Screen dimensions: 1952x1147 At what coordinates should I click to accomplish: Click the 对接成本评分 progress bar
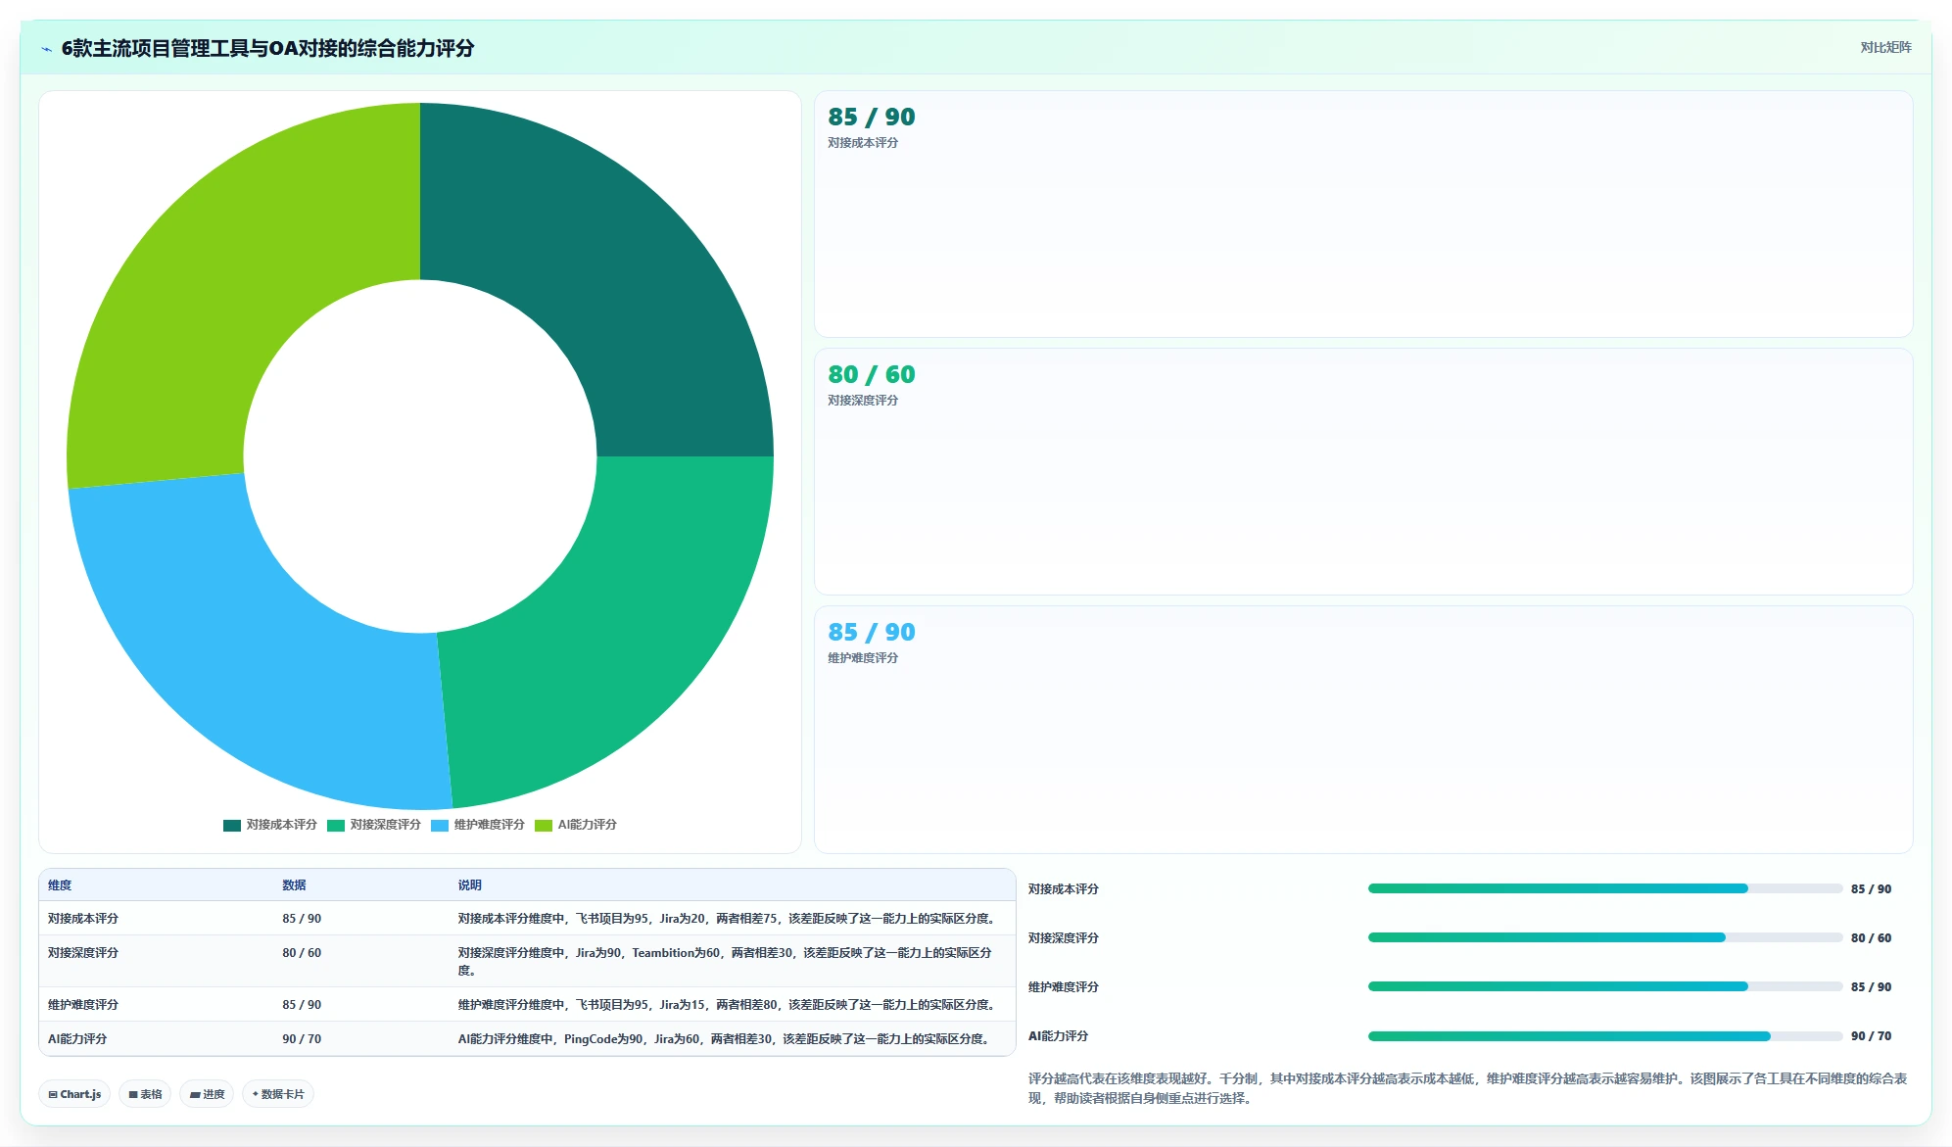click(x=1605, y=888)
